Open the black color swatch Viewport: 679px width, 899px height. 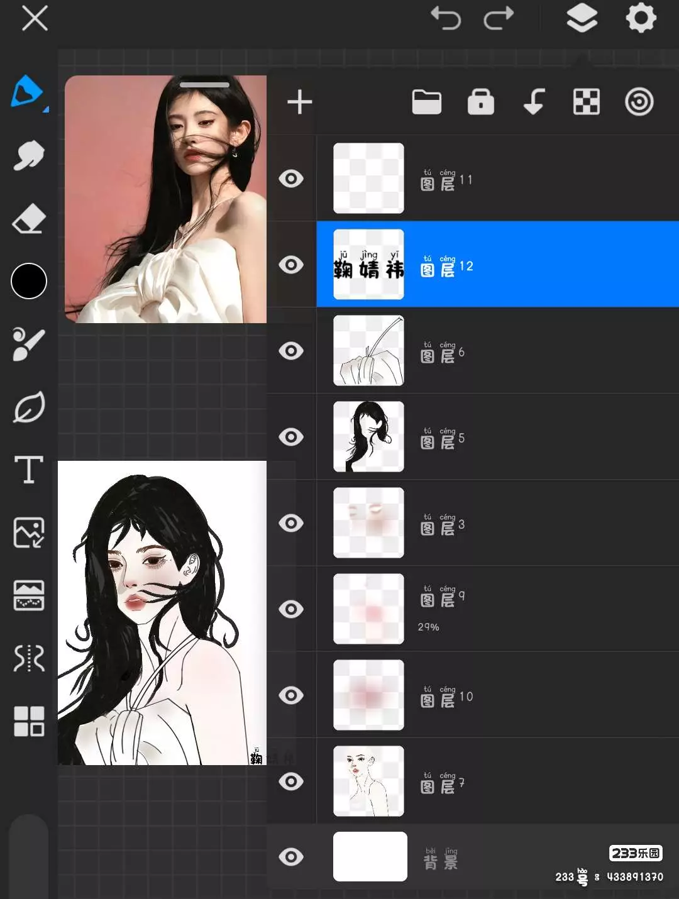(x=29, y=281)
